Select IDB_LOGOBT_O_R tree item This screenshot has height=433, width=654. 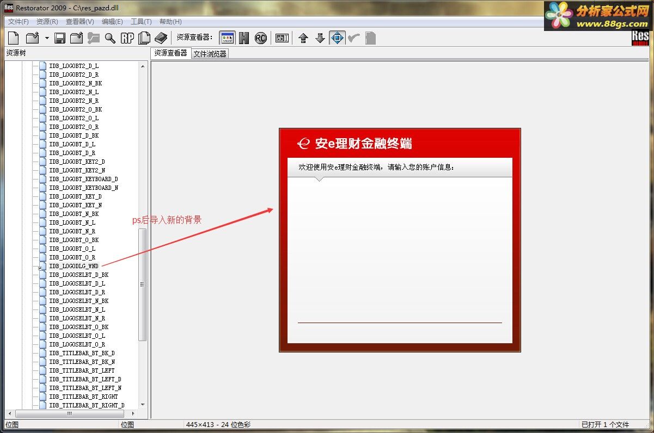(72, 257)
